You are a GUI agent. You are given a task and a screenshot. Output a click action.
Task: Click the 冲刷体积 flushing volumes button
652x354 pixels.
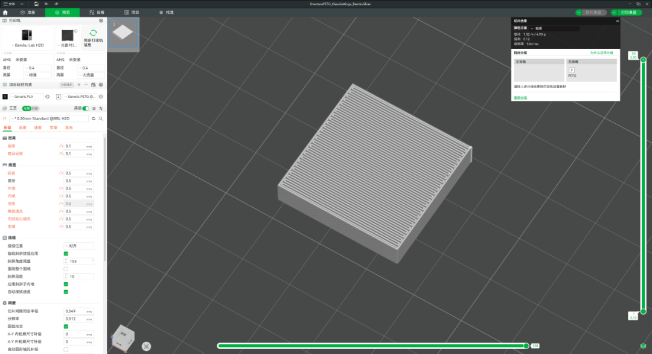click(x=66, y=85)
